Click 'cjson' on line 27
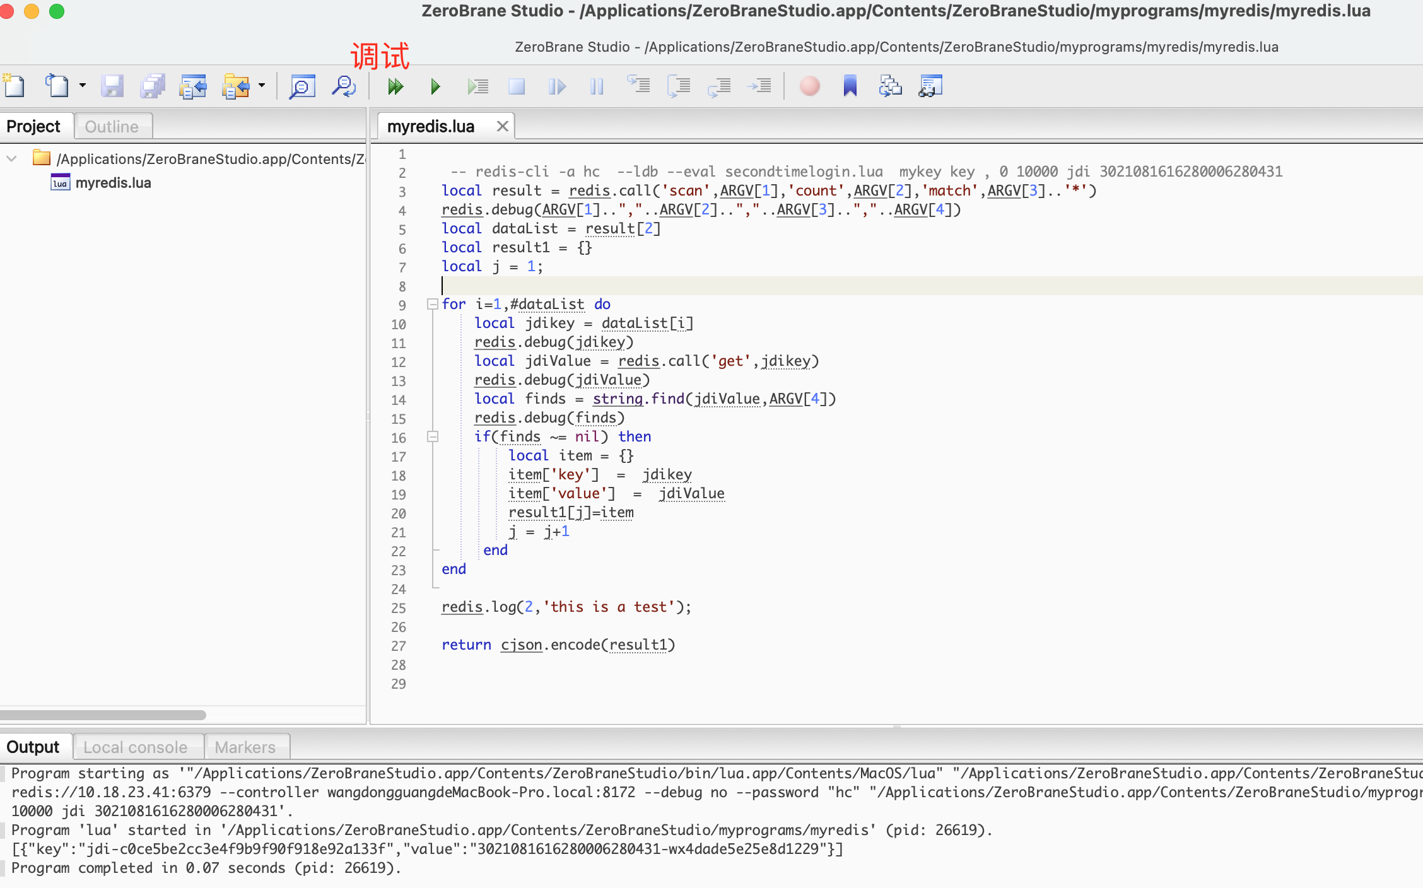Viewport: 1423px width, 888px height. pos(522,645)
